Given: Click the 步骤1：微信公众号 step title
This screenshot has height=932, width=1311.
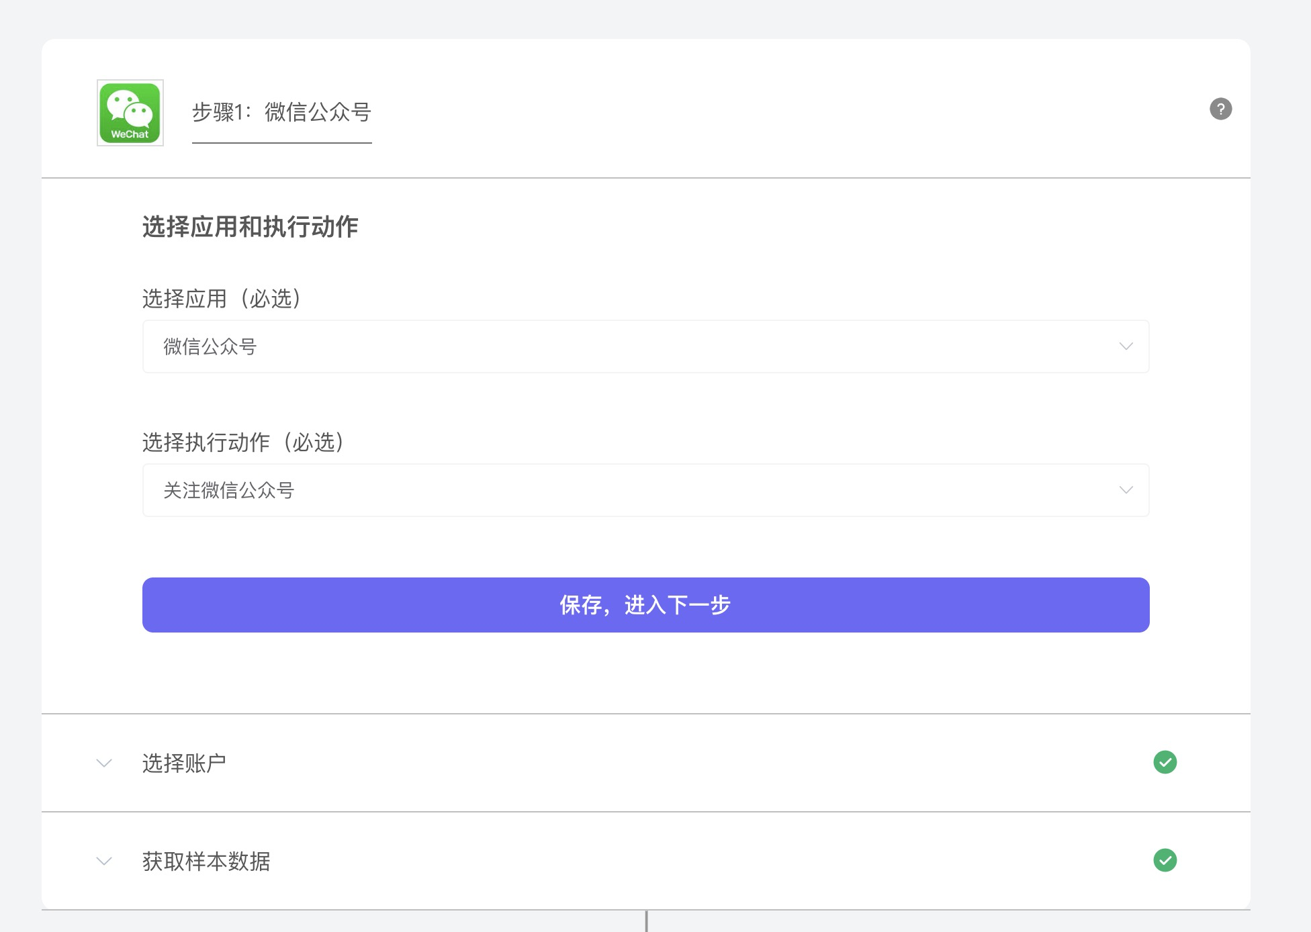Looking at the screenshot, I should (281, 112).
